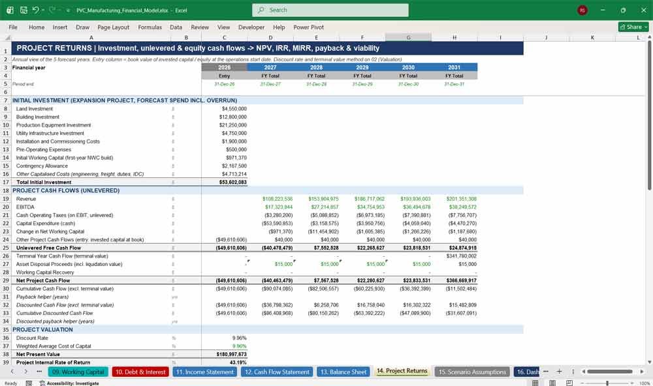Switch to the 16. Dash sheet tab
653x386 pixels.
527,372
